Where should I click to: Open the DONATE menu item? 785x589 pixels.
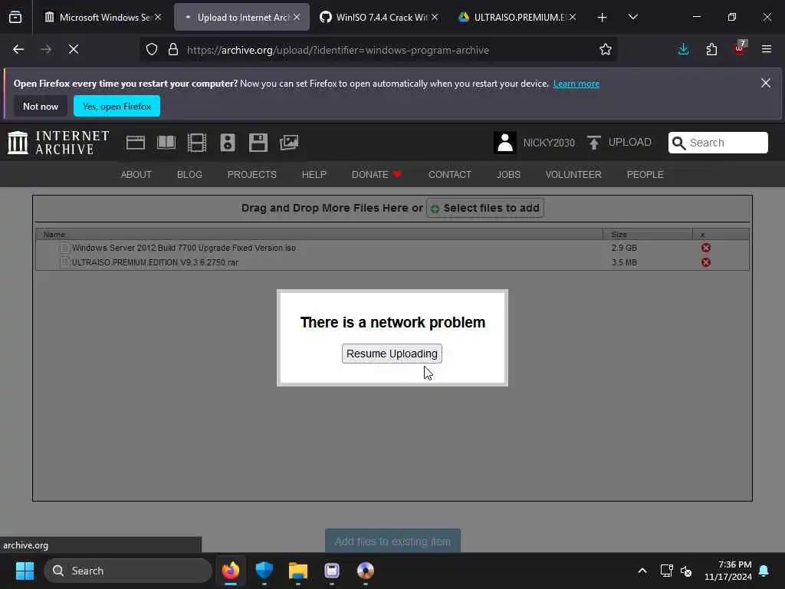(376, 174)
